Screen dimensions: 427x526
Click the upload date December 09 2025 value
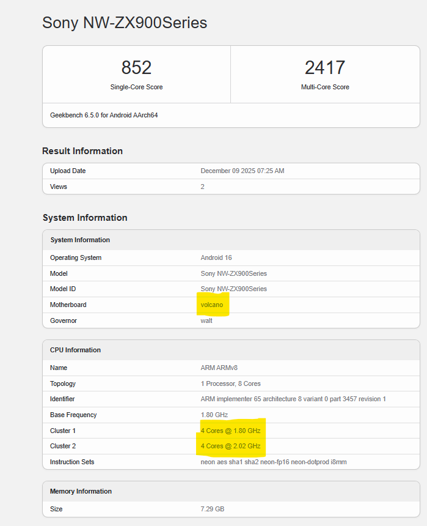click(x=243, y=171)
